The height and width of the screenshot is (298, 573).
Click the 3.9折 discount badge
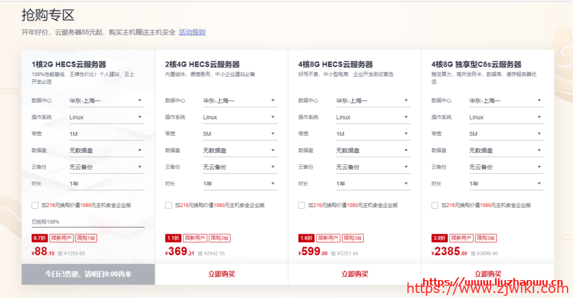click(x=439, y=238)
